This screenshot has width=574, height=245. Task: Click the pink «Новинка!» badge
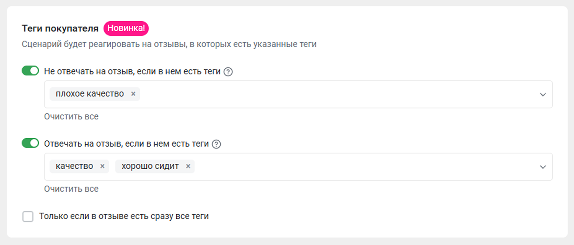(126, 28)
